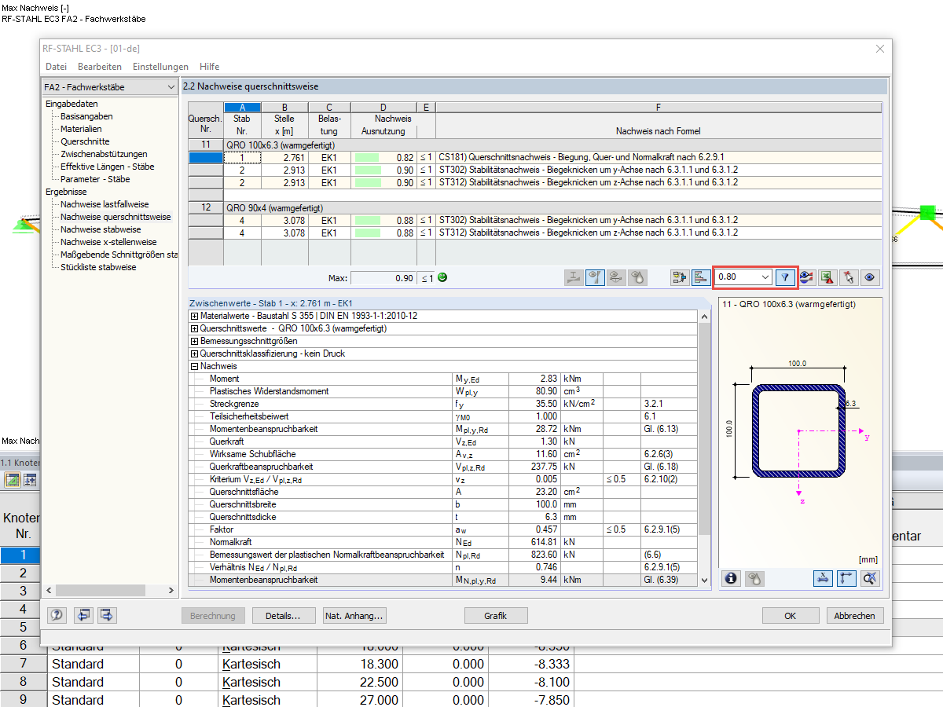The image size is (943, 707).
Task: Go to previous table with left arrow icon
Action: (x=84, y=615)
